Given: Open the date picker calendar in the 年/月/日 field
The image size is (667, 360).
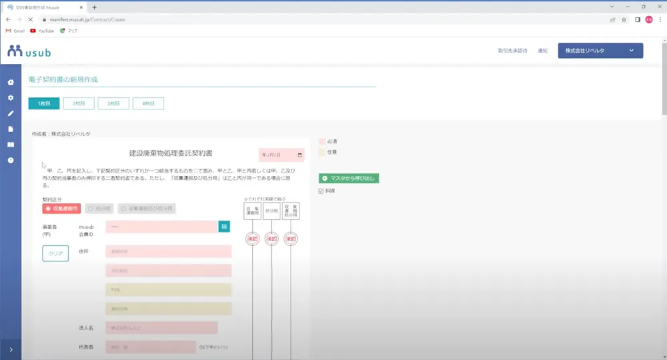Looking at the screenshot, I should pos(300,155).
